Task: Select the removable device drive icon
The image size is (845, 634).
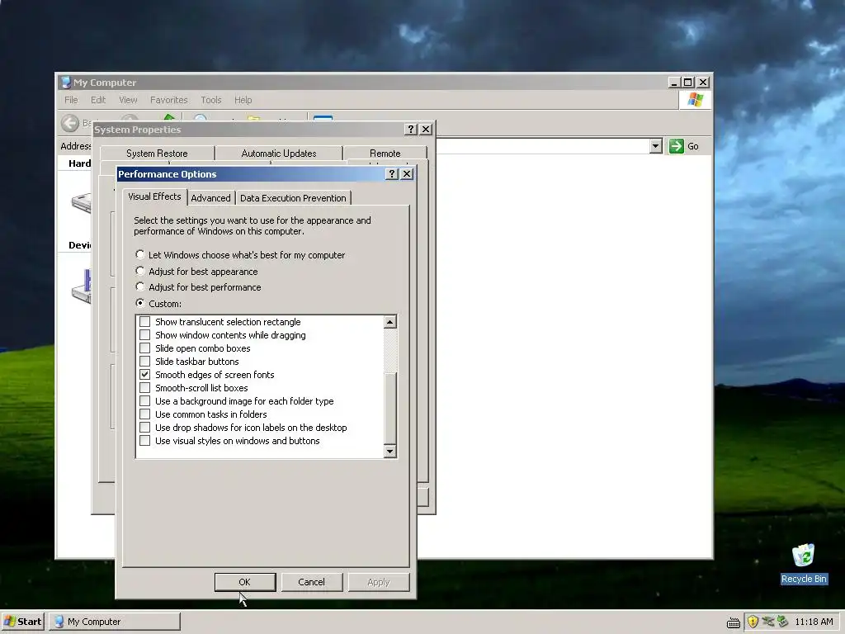Action: tap(81, 286)
